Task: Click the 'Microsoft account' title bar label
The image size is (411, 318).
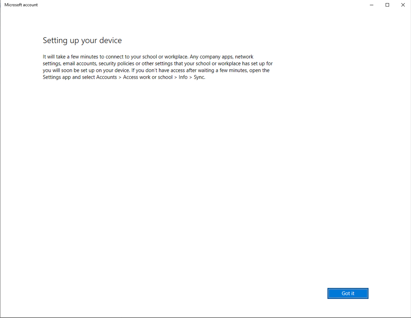Action: 21,5
